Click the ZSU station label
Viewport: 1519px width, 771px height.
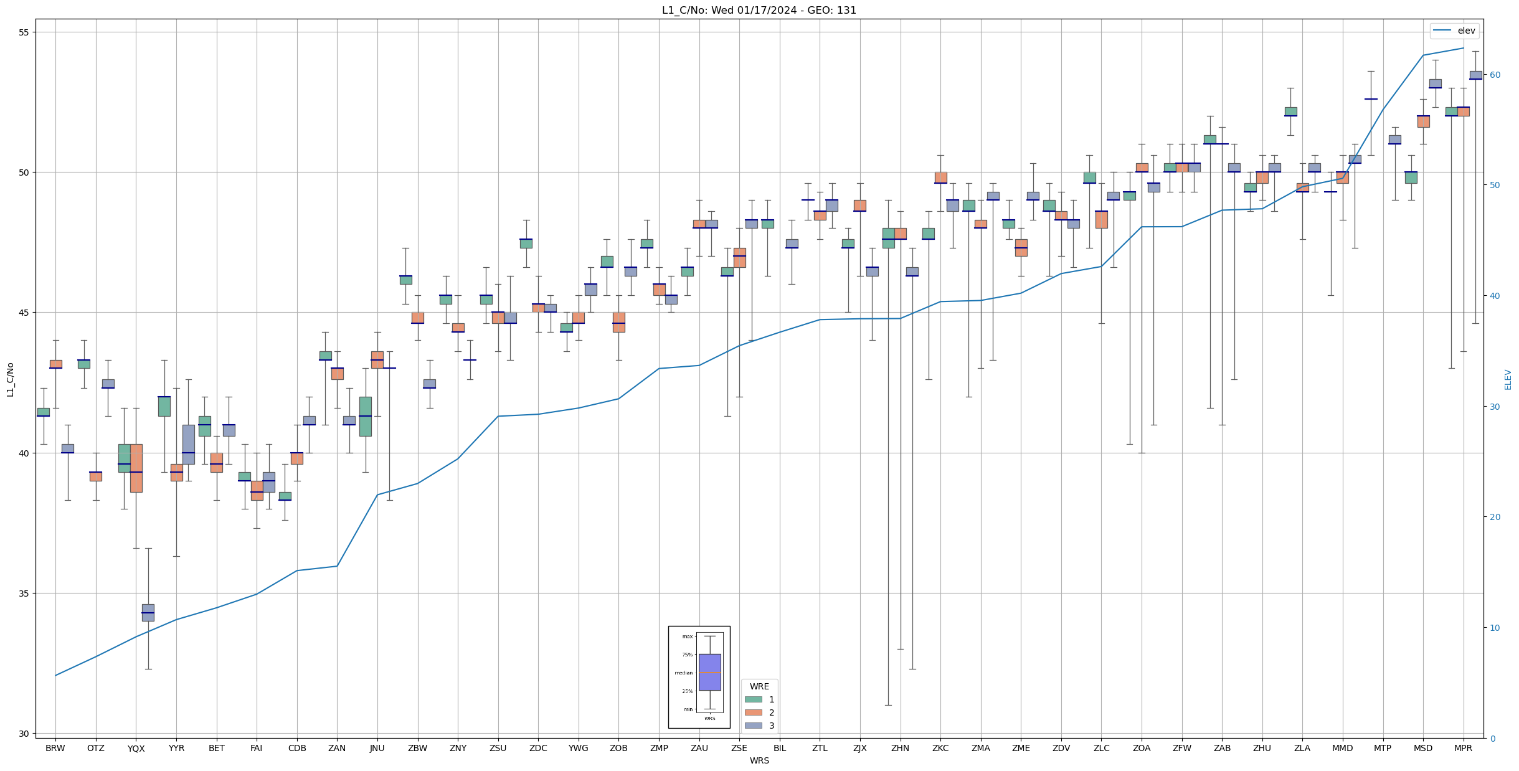pos(498,748)
